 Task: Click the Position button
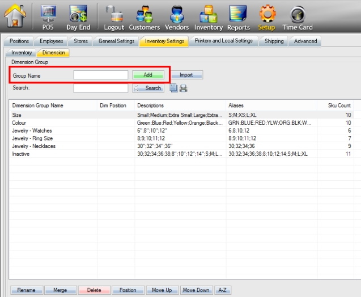point(128,290)
